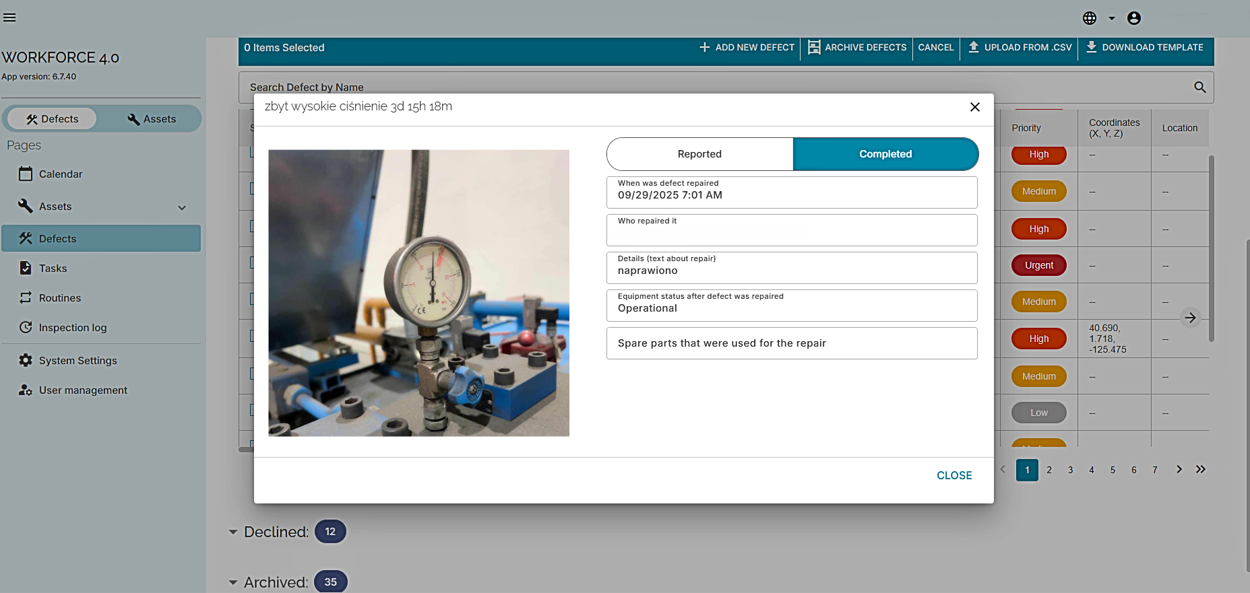Close the defect dialog with X icon
This screenshot has height=593, width=1250.
pyautogui.click(x=974, y=107)
